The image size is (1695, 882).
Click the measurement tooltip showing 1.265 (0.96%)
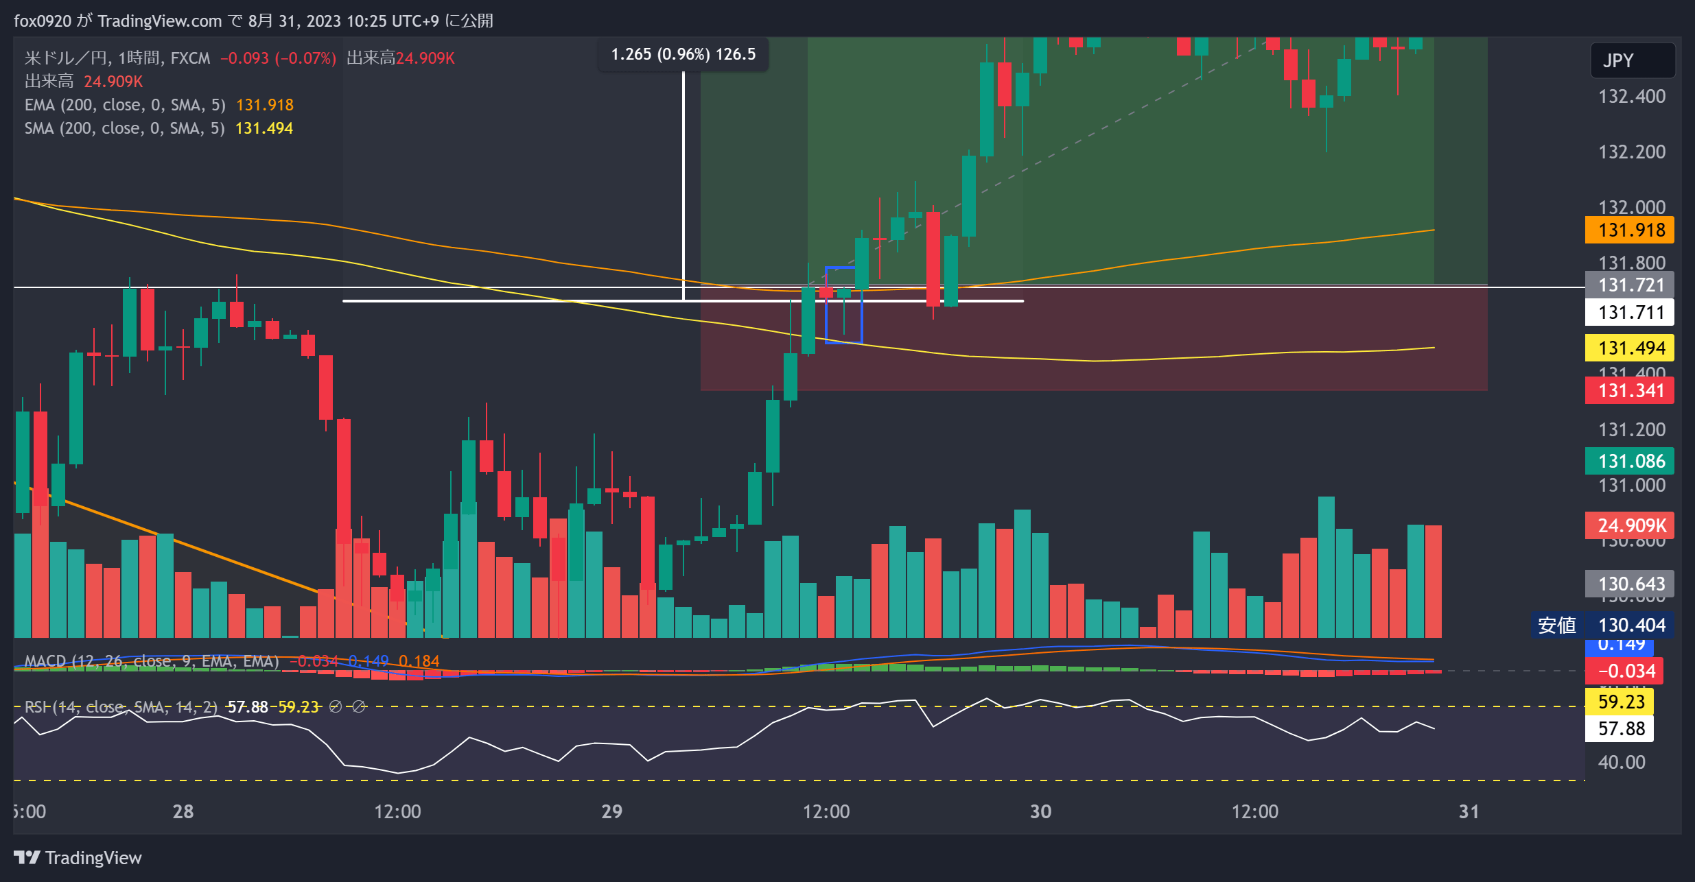point(683,54)
